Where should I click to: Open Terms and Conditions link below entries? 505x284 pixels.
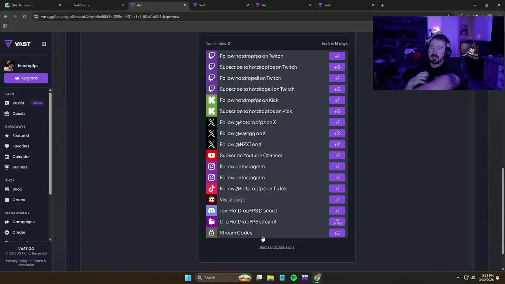click(277, 247)
